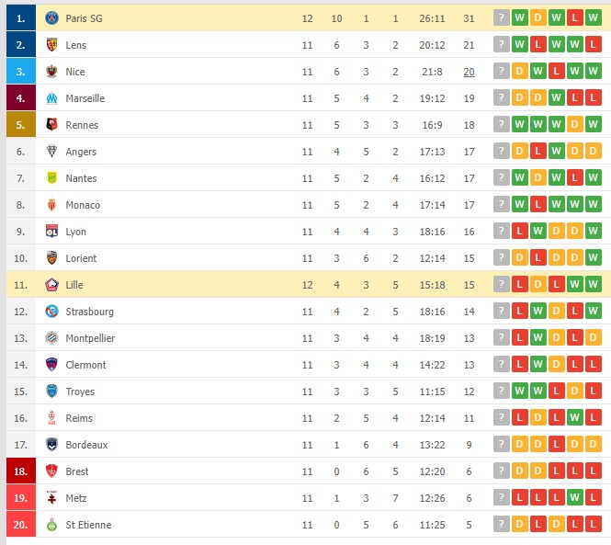Click the St Etienne club crest
Viewport: 611px width, 545px height.
pos(51,525)
